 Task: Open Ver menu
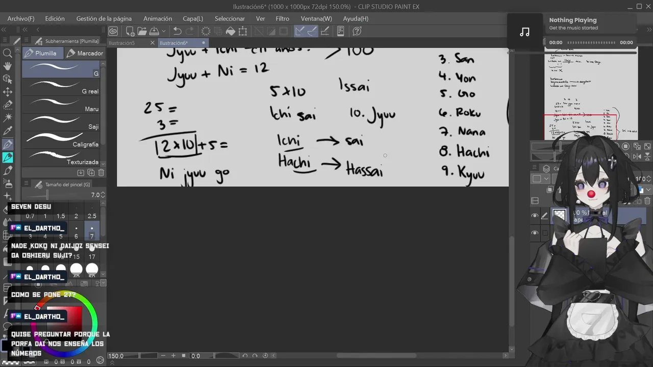tap(260, 19)
